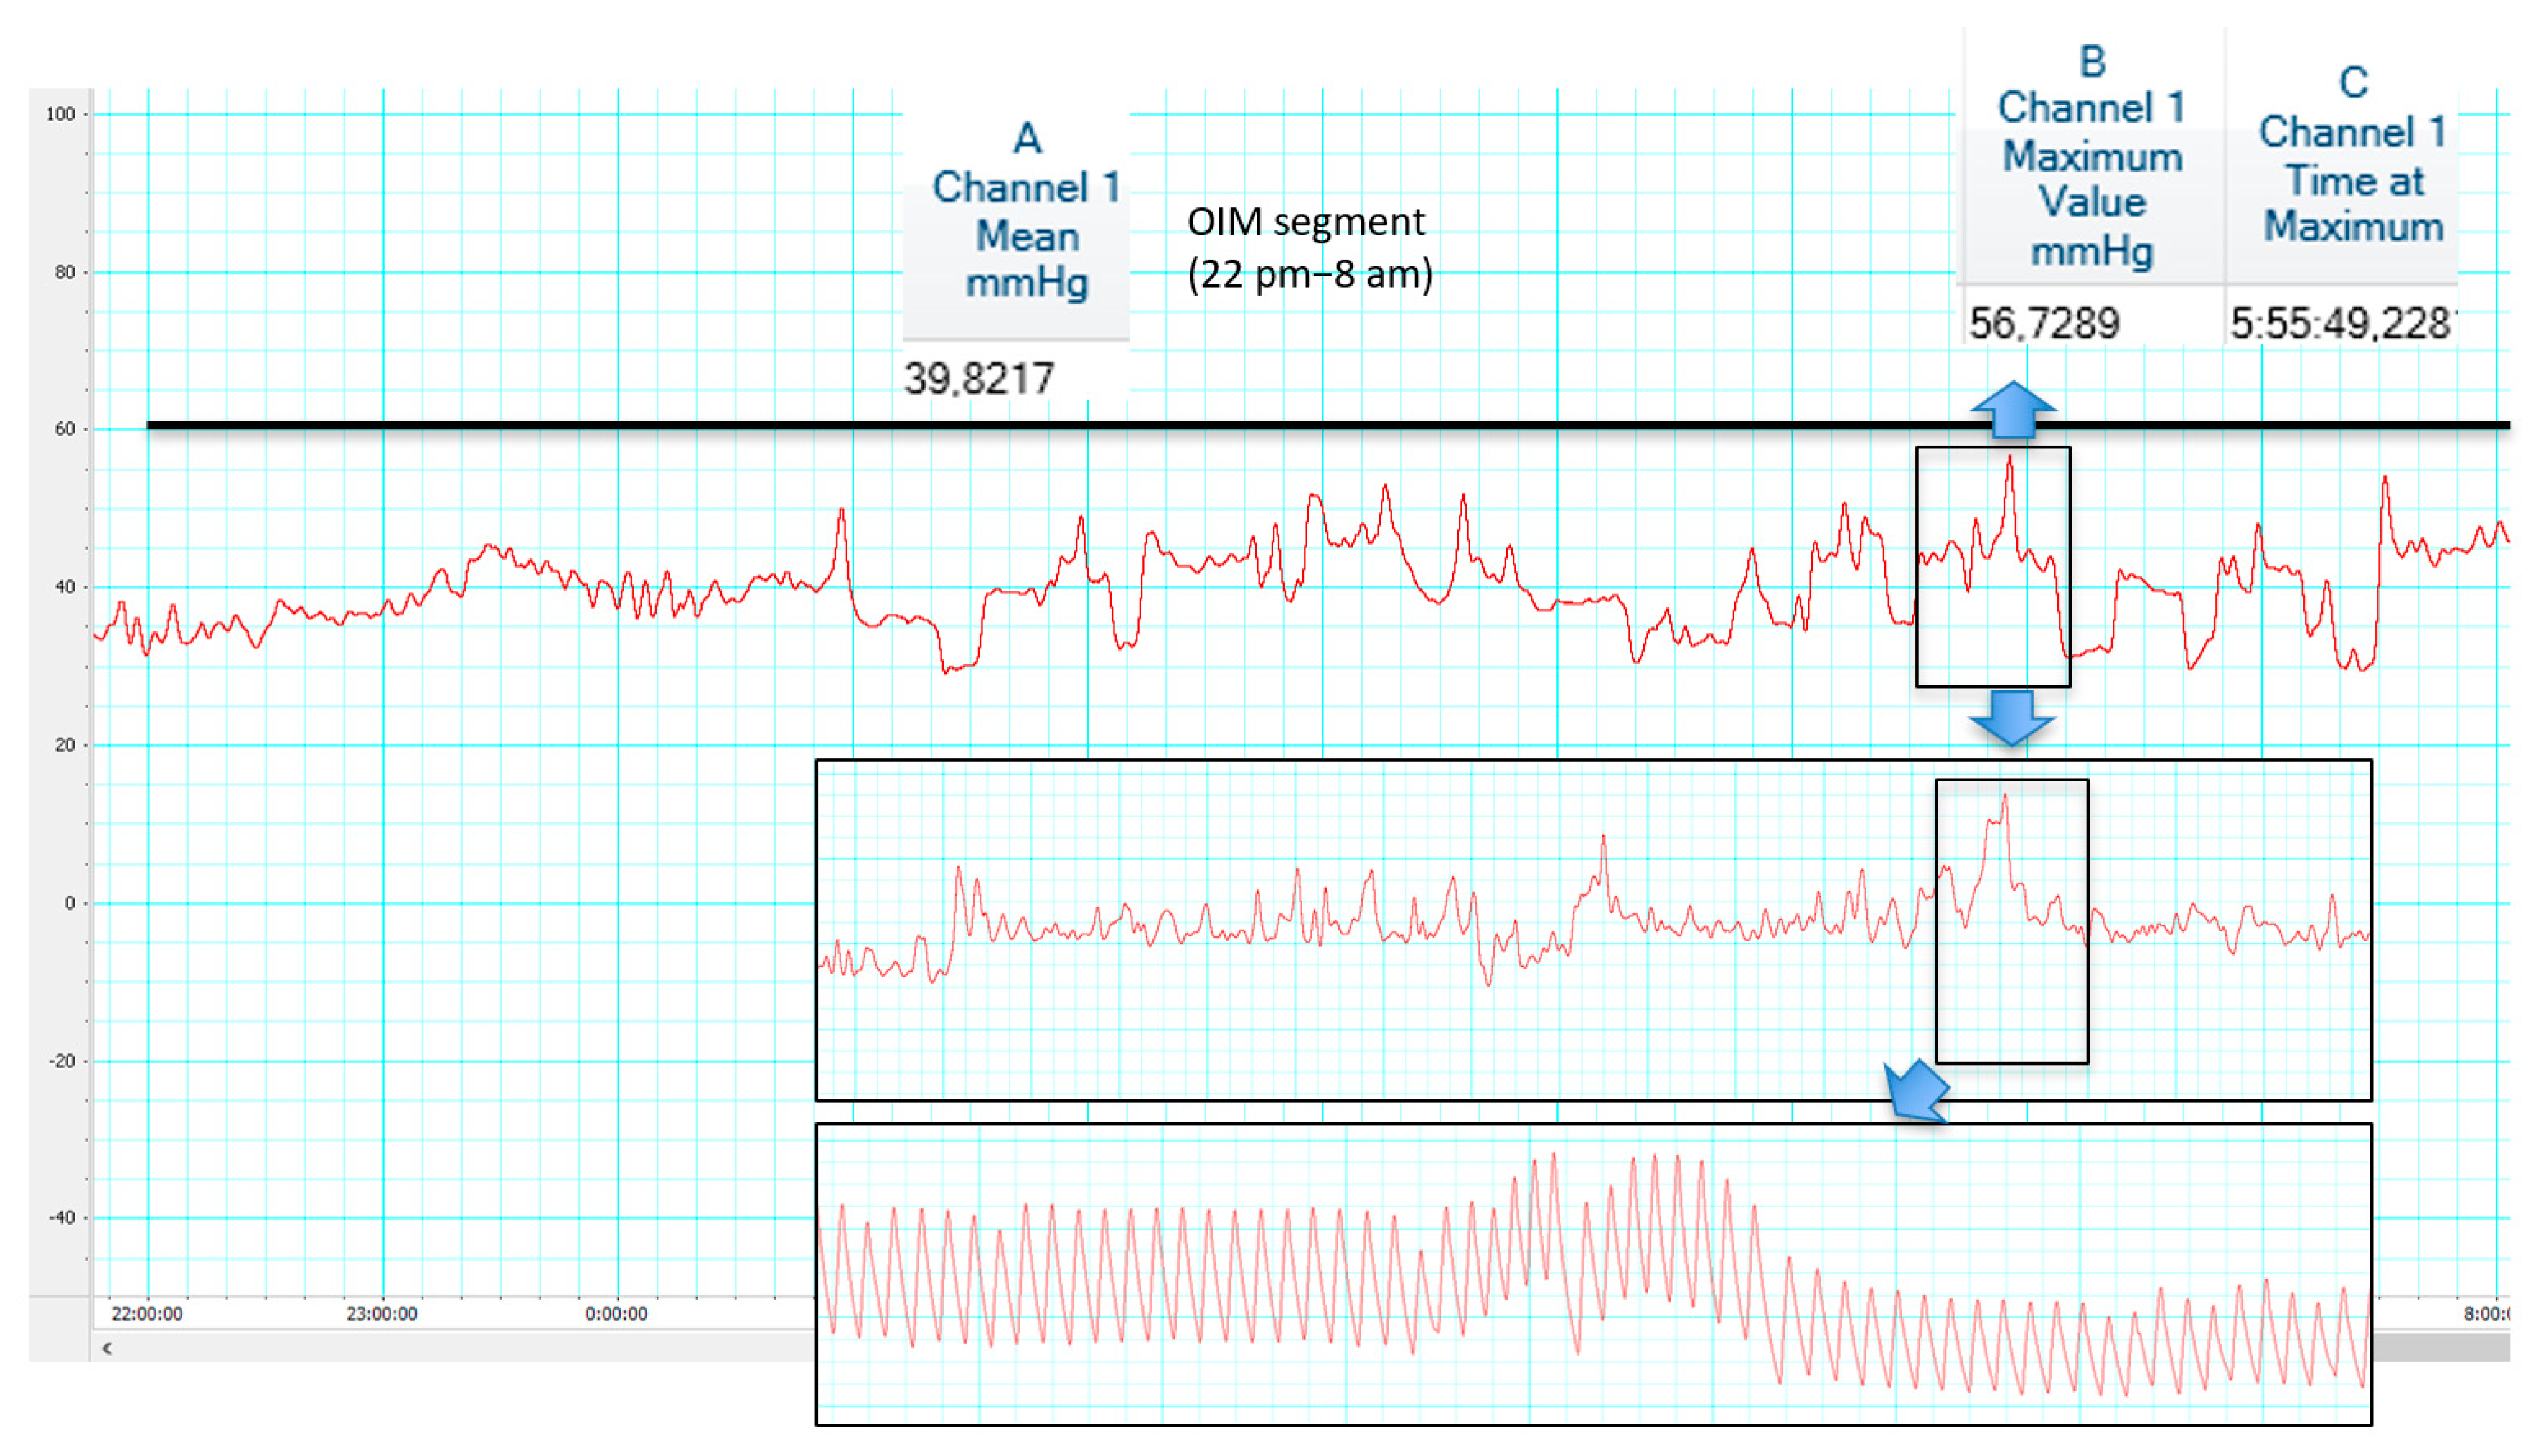Screen dimensions: 2536x1456
Task: Click the horizontal scrollbar left arrow
Action: pyautogui.click(x=107, y=1349)
